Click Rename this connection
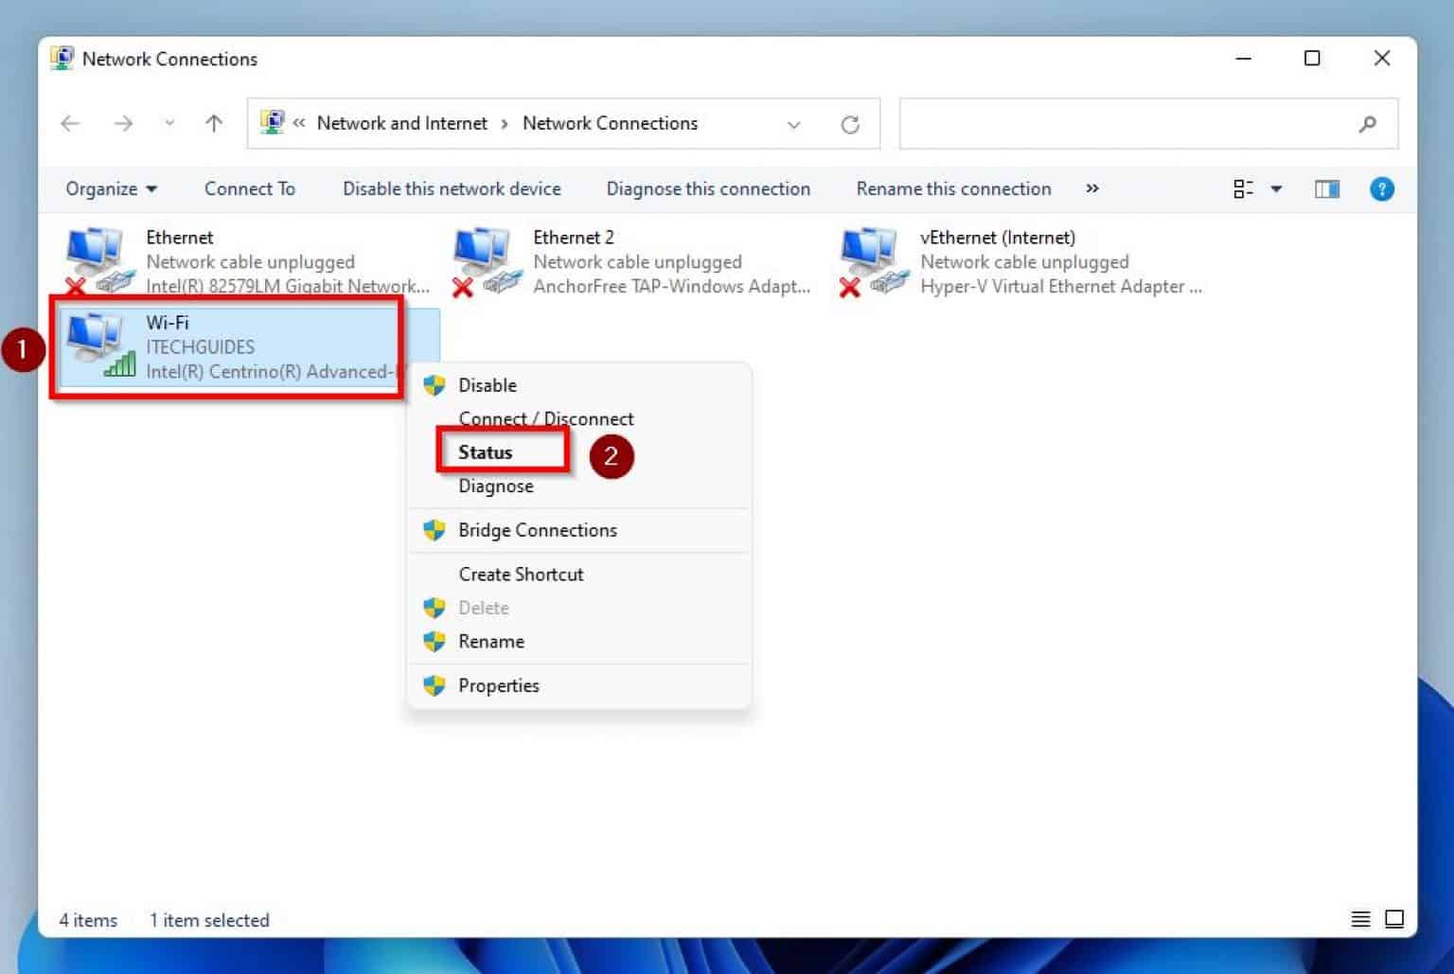 (953, 188)
